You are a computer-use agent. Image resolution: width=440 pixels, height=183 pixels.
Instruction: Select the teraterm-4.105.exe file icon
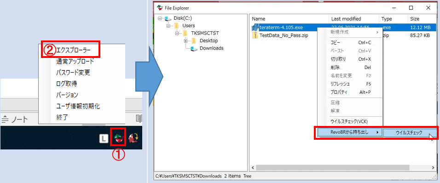pos(255,28)
